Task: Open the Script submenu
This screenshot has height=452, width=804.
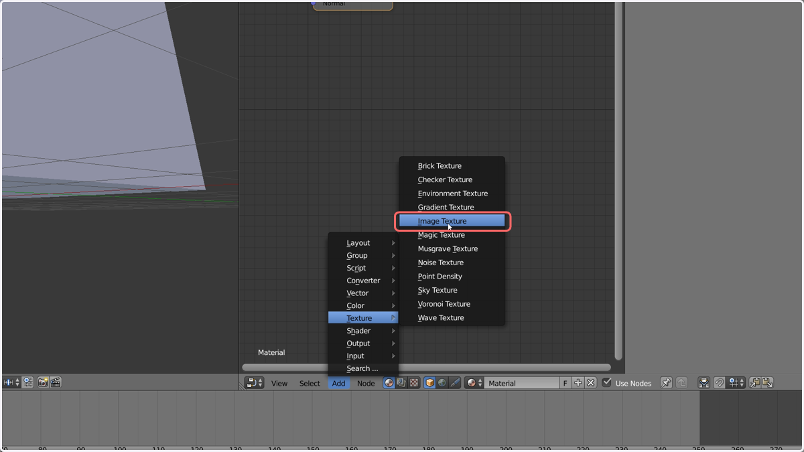Action: tap(363, 268)
